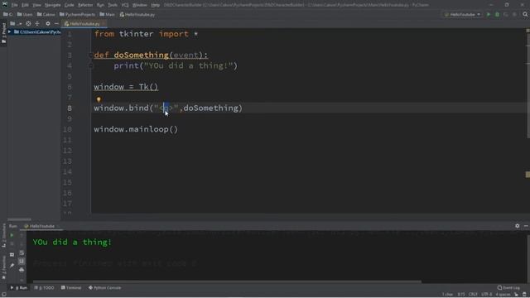Expand the project root folder in tree
530x298 pixels.
click(x=9, y=31)
